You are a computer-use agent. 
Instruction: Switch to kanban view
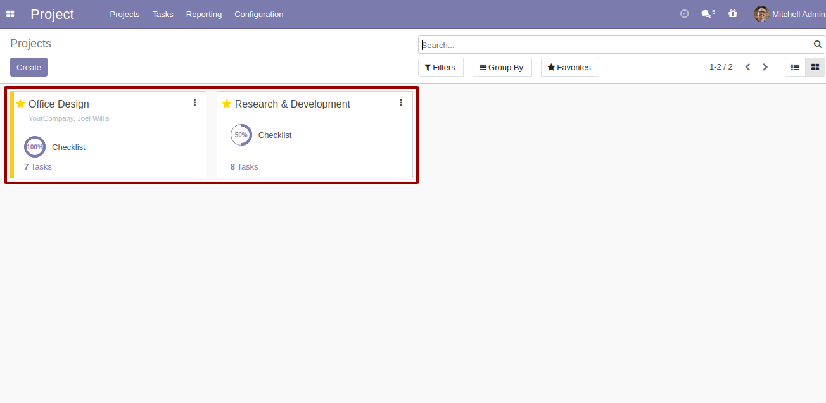tap(815, 67)
